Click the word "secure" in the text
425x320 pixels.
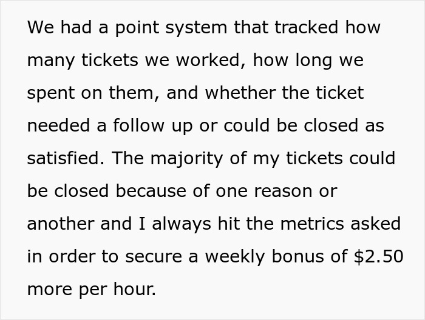click(154, 257)
